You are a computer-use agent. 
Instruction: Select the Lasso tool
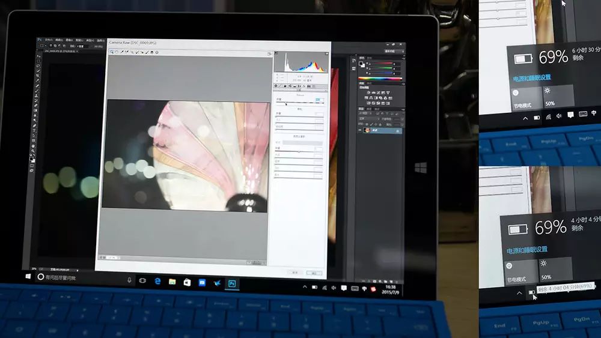[37, 66]
